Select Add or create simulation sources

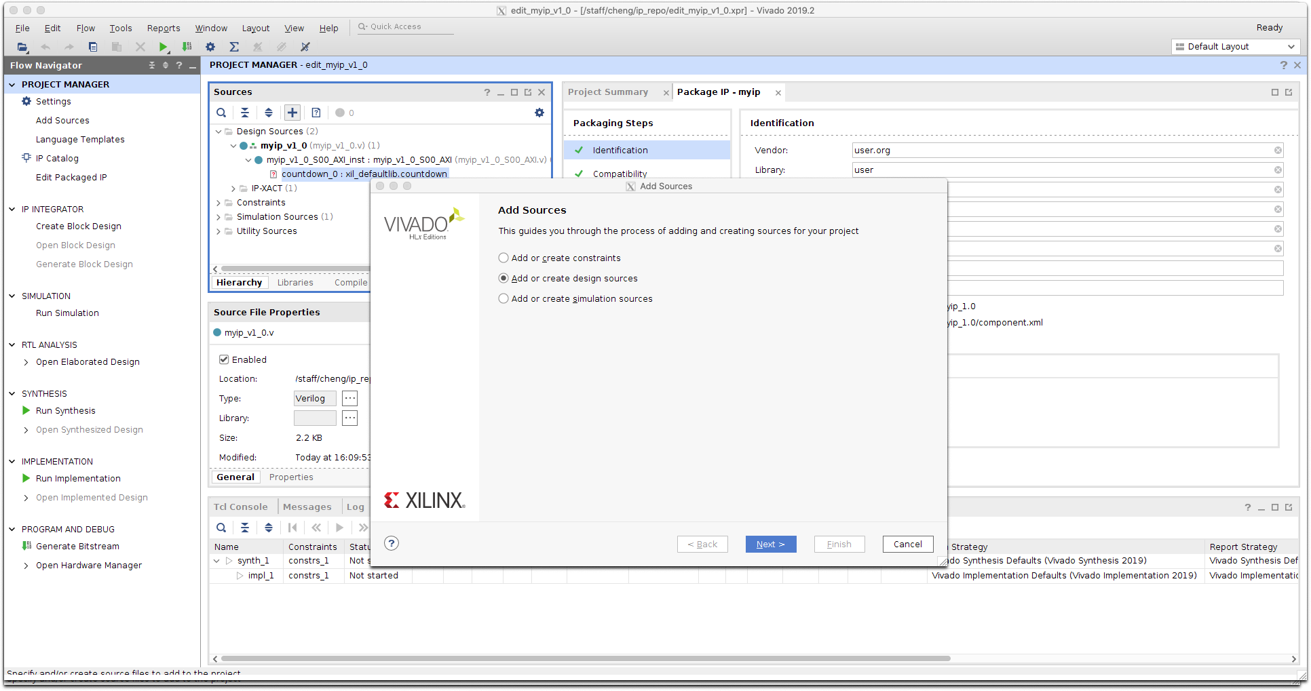pos(503,298)
